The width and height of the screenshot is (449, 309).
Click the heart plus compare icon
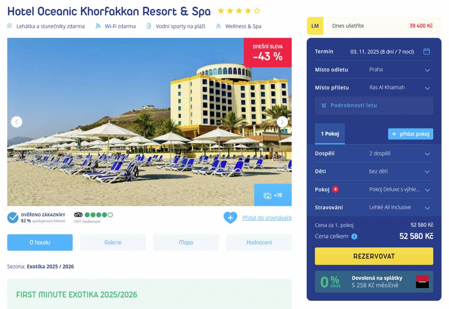(x=230, y=217)
